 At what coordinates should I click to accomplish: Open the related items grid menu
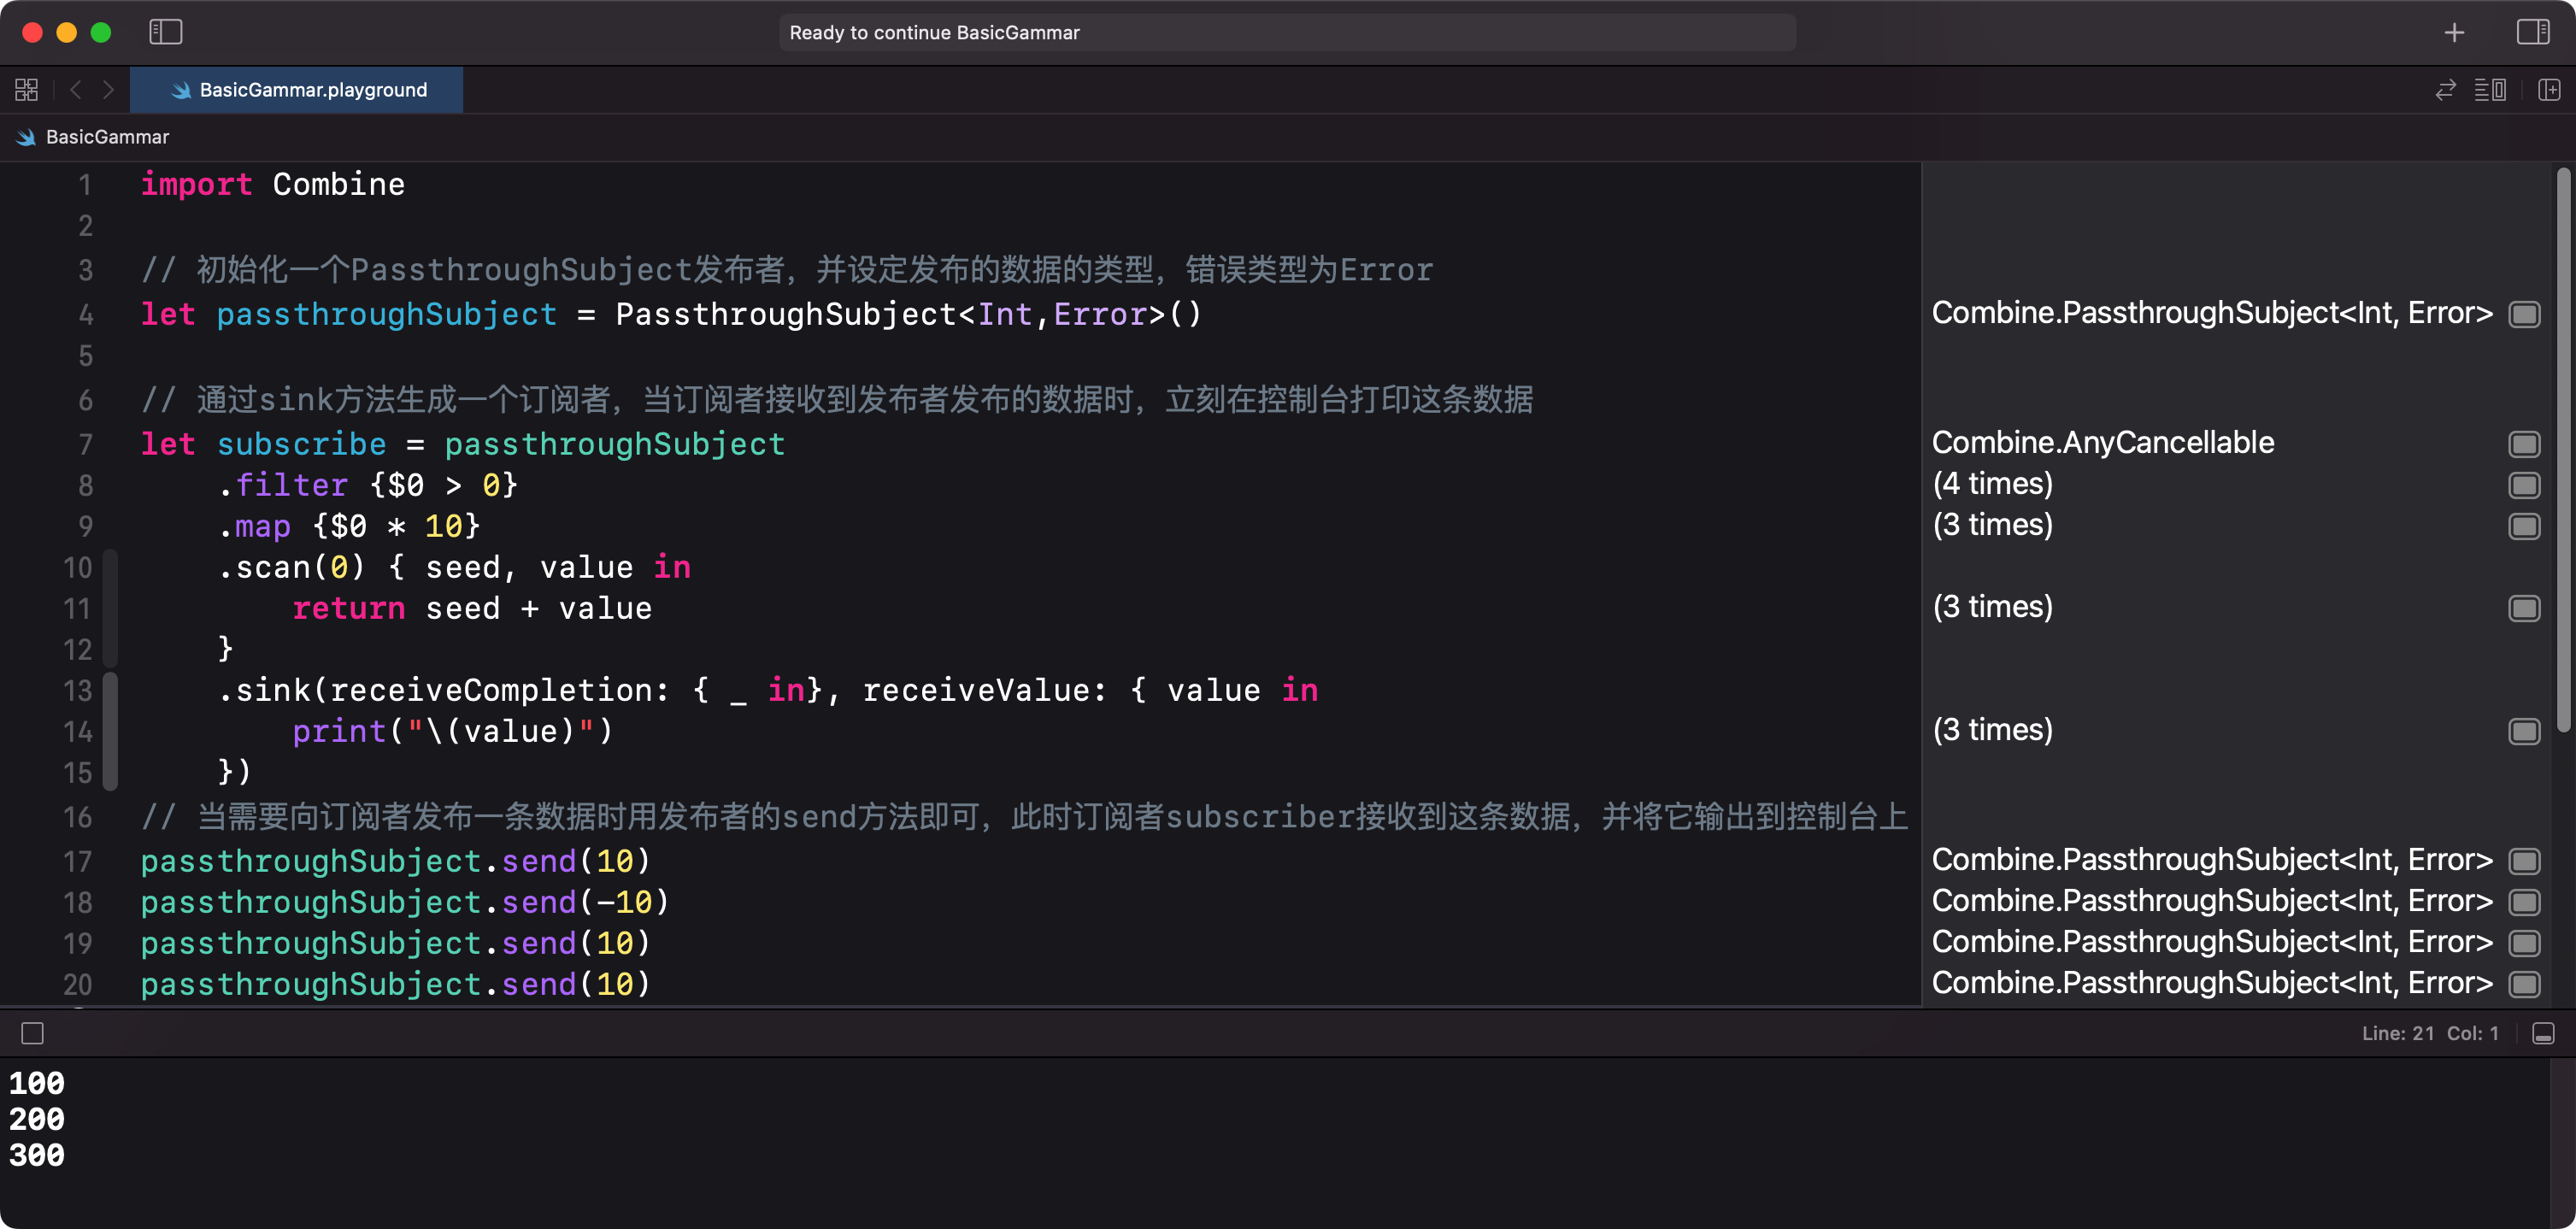[27, 90]
